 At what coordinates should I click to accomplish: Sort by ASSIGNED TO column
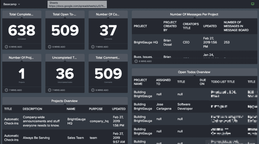(x=163, y=82)
